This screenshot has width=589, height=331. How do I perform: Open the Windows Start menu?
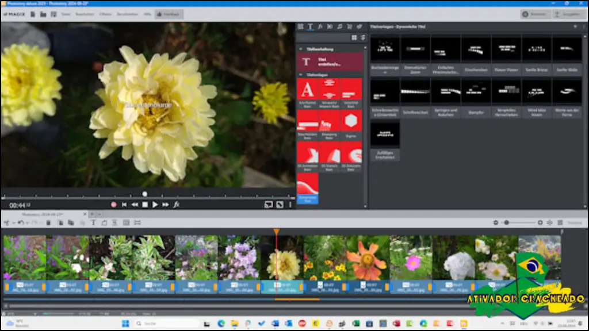(x=125, y=324)
